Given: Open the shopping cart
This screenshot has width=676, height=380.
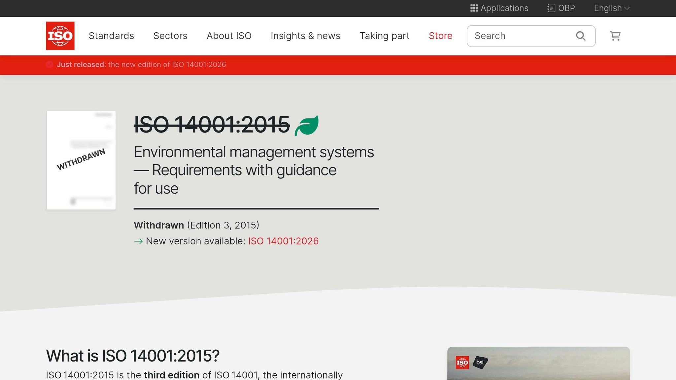Looking at the screenshot, I should tap(615, 36).
